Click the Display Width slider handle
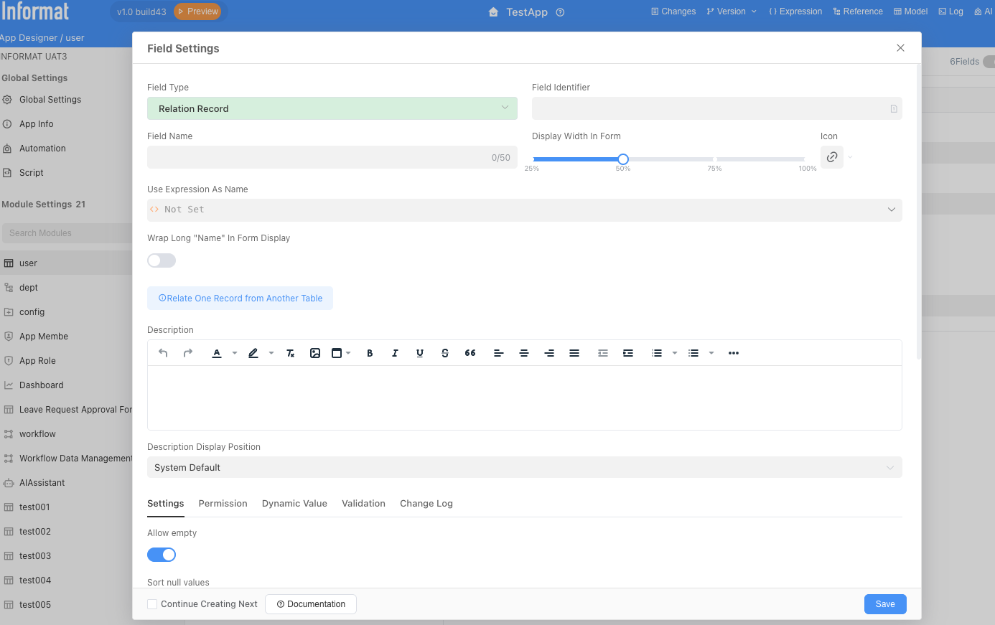This screenshot has height=625, width=995. 623,159
